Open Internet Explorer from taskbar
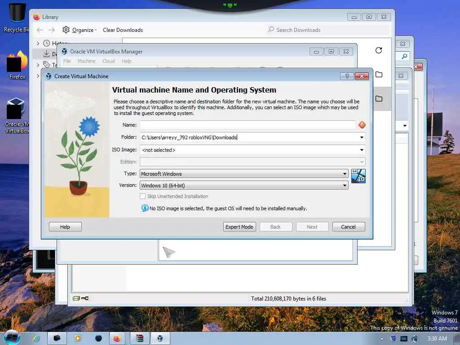 click(x=36, y=339)
